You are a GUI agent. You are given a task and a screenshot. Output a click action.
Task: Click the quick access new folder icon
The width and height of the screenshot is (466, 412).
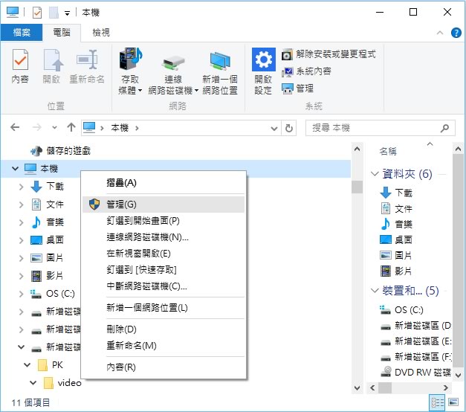[54, 13]
